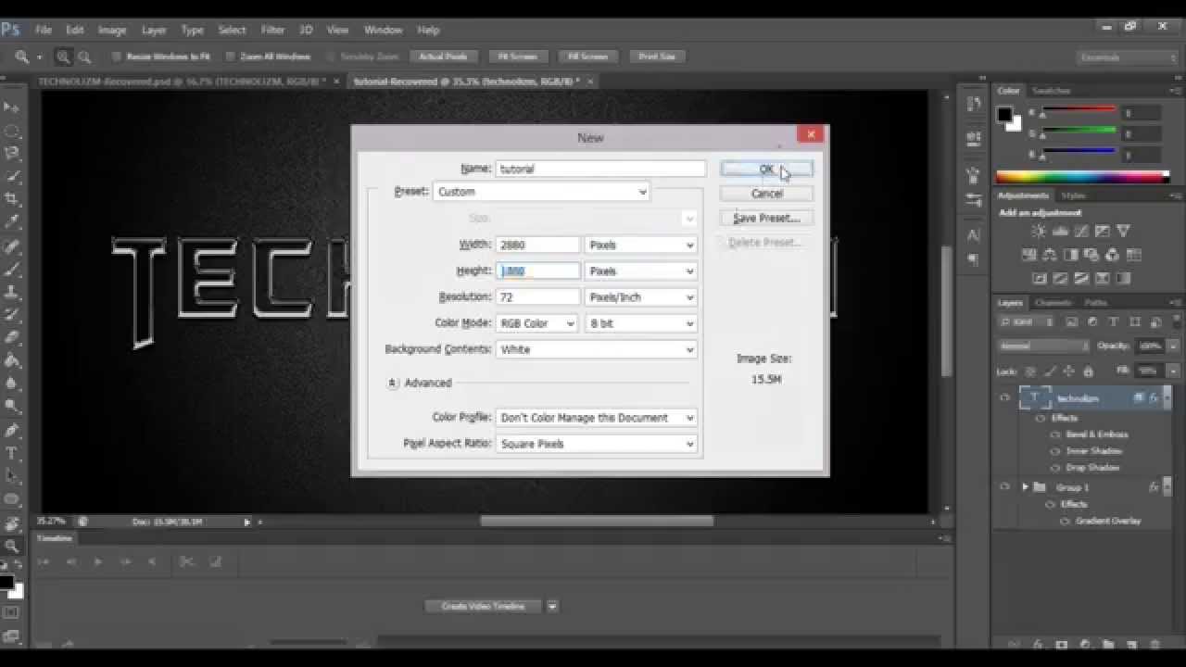This screenshot has height=667, width=1186.
Task: Click OK in the New dialog
Action: point(766,170)
